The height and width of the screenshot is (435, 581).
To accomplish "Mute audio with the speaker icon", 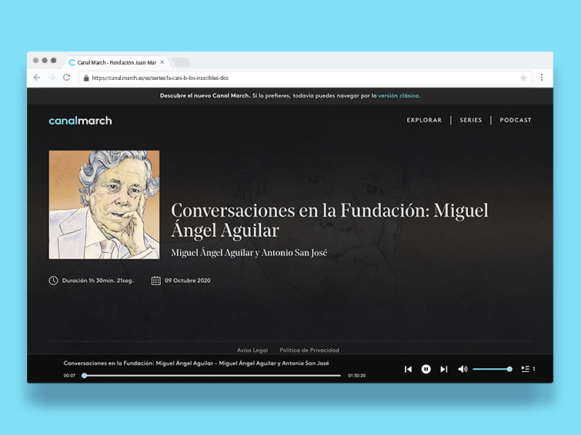I will [462, 369].
